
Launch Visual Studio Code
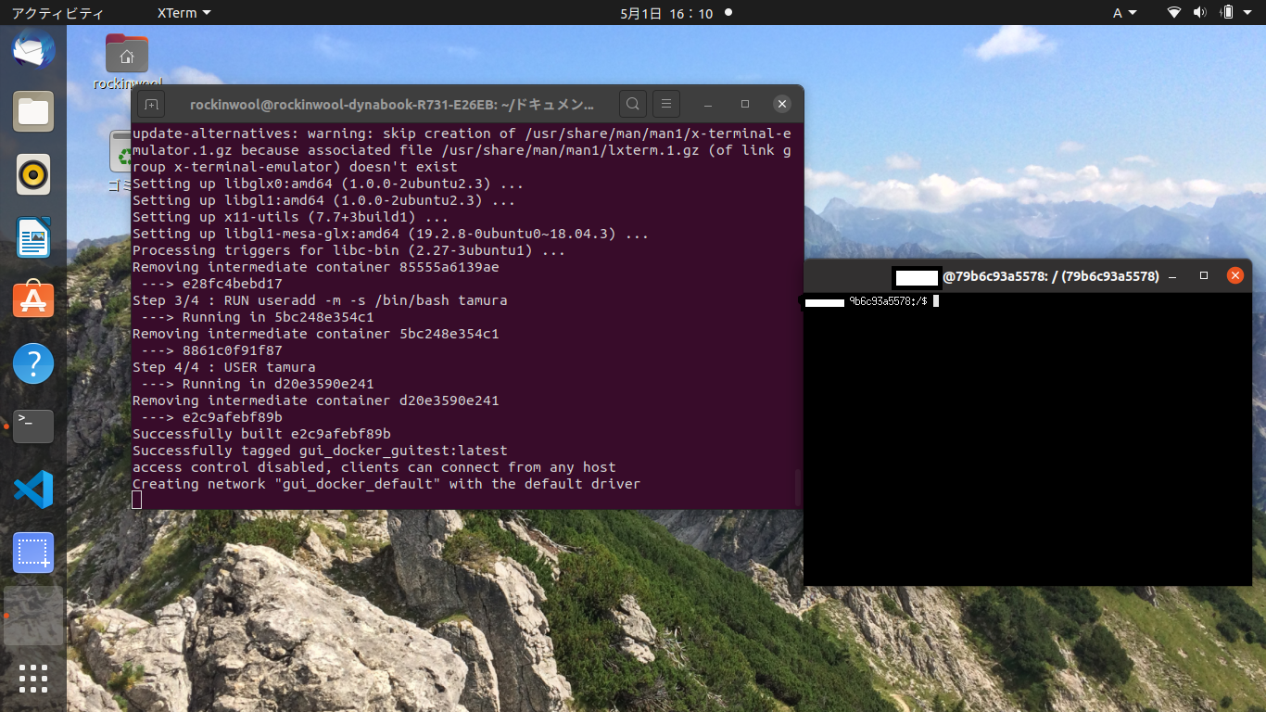(x=33, y=489)
